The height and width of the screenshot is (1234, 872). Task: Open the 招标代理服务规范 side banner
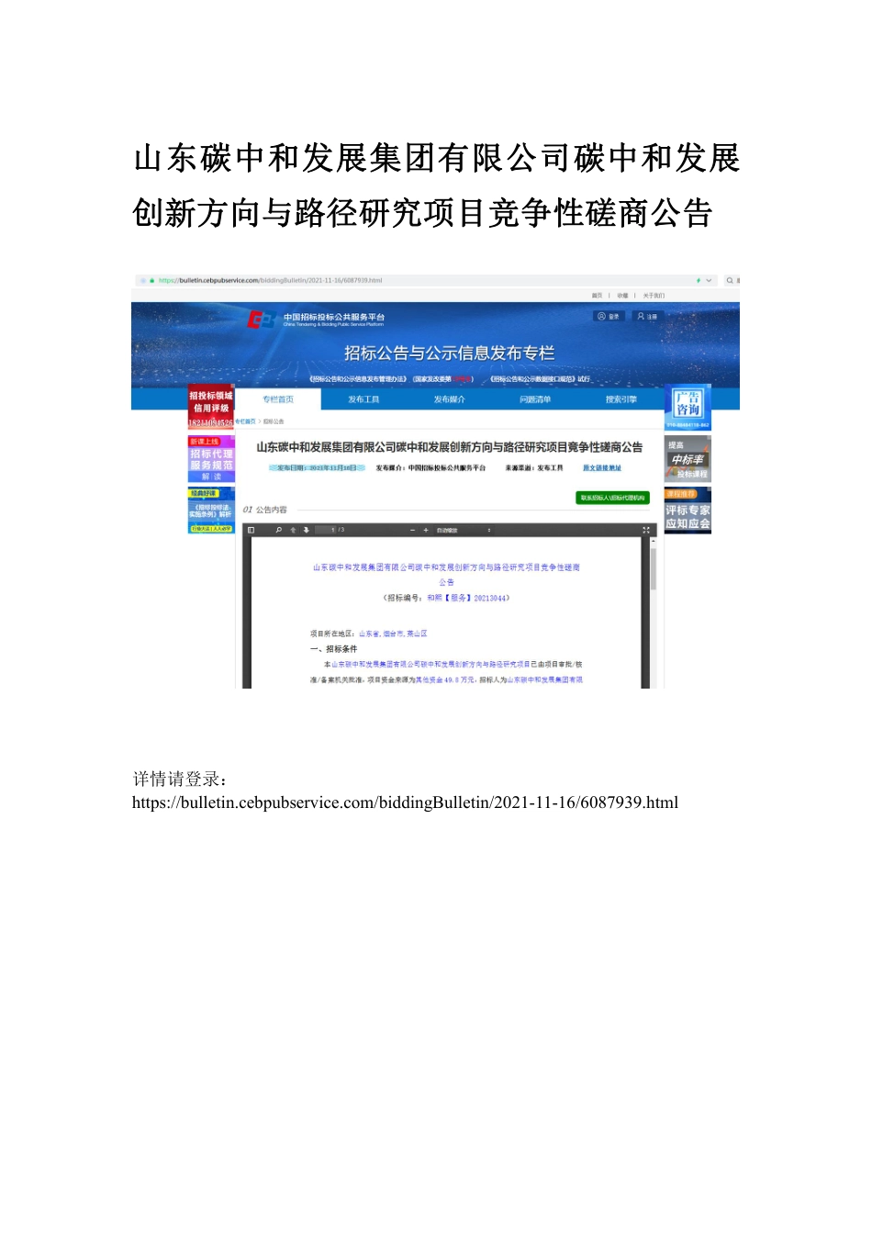tap(211, 459)
